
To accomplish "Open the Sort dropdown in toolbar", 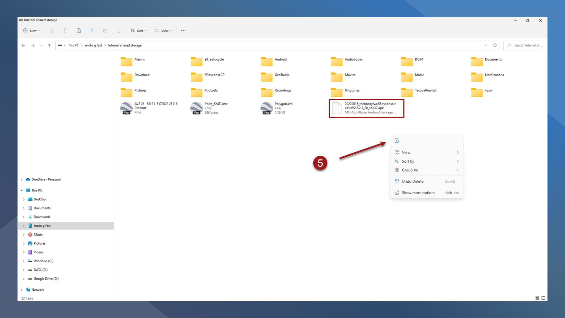I will click(139, 31).
